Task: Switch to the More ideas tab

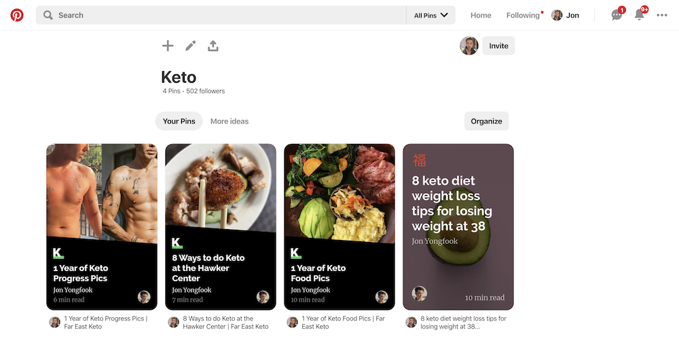Action: click(230, 121)
